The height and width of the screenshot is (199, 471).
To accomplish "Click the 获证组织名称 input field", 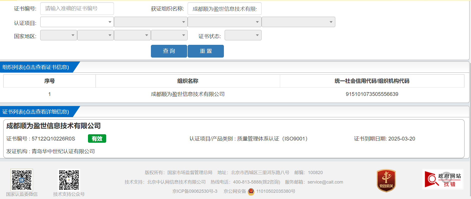I will (x=224, y=9).
